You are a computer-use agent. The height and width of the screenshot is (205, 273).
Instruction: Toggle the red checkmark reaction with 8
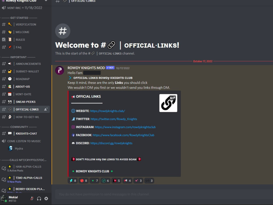[84, 181]
